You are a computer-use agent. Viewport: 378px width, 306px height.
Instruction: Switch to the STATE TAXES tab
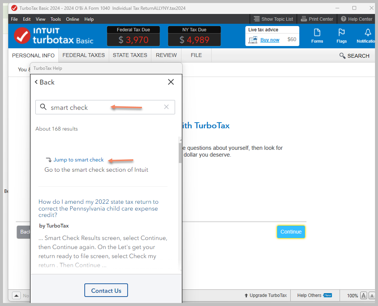tap(130, 55)
